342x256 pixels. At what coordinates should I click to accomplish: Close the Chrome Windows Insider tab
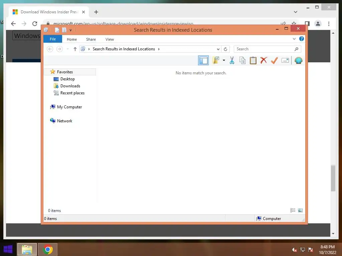coord(83,12)
